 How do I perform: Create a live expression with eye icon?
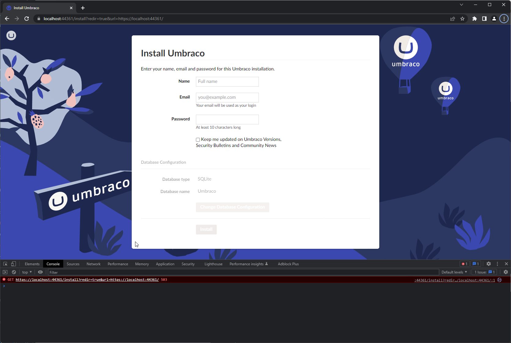40,272
